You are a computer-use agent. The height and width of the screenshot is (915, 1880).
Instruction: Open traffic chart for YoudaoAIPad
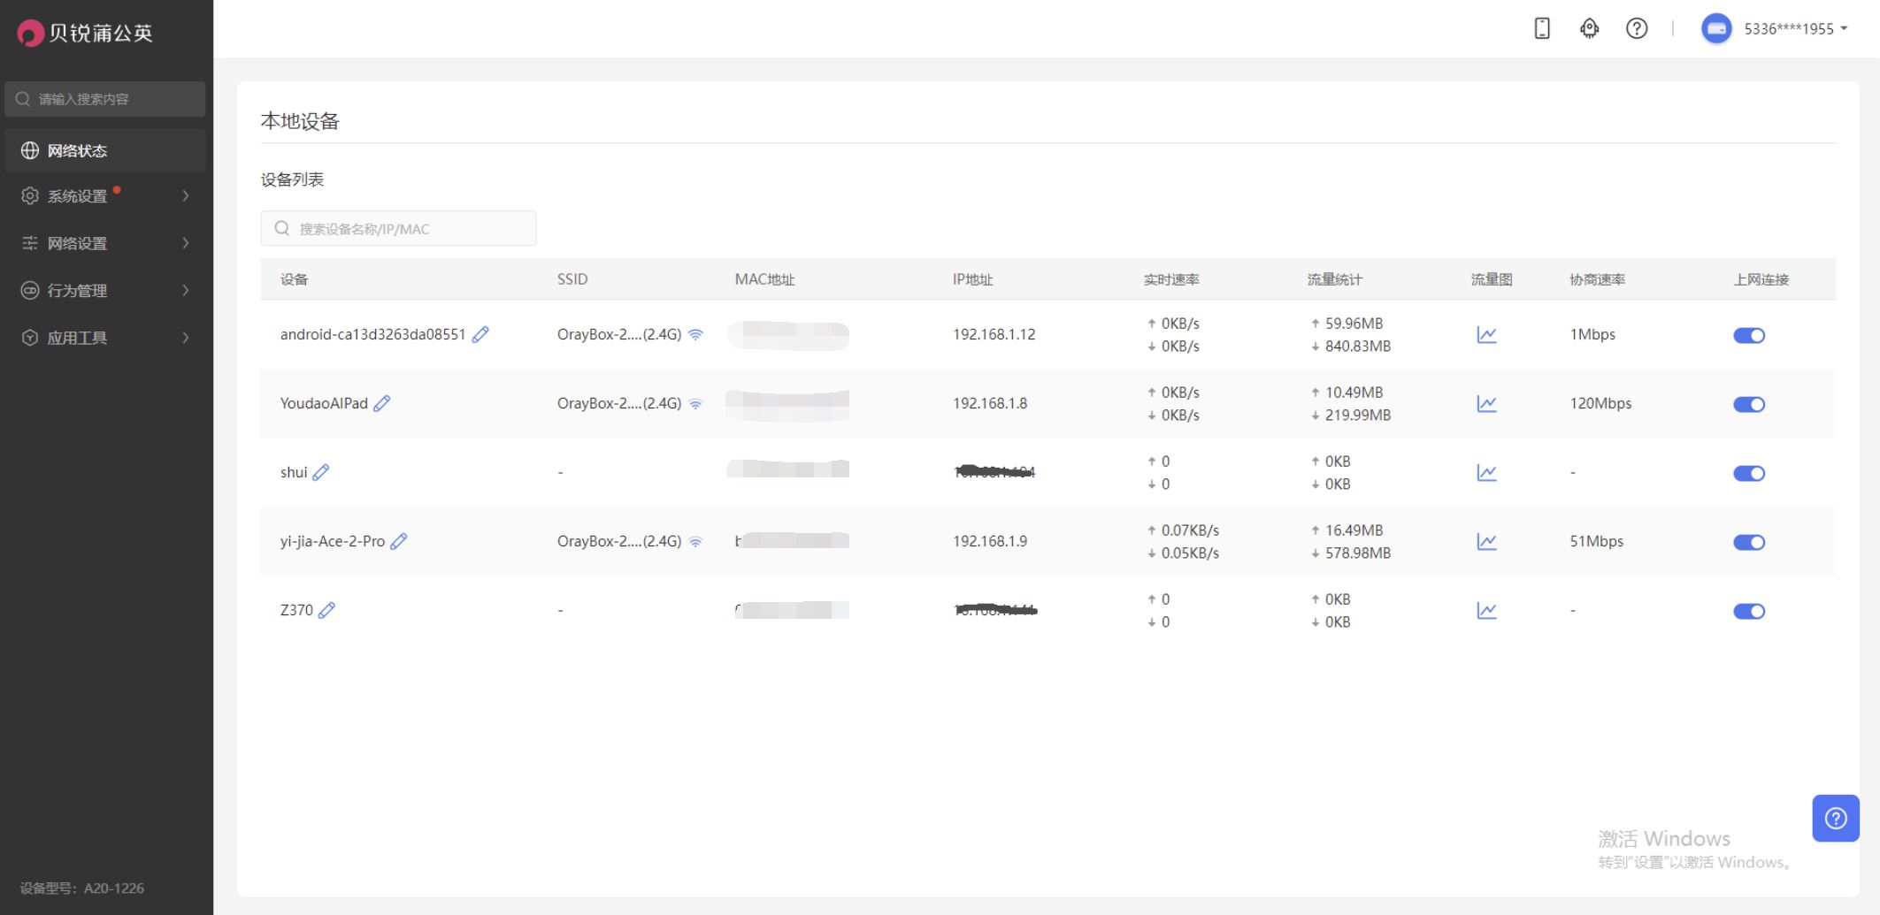[x=1487, y=404]
